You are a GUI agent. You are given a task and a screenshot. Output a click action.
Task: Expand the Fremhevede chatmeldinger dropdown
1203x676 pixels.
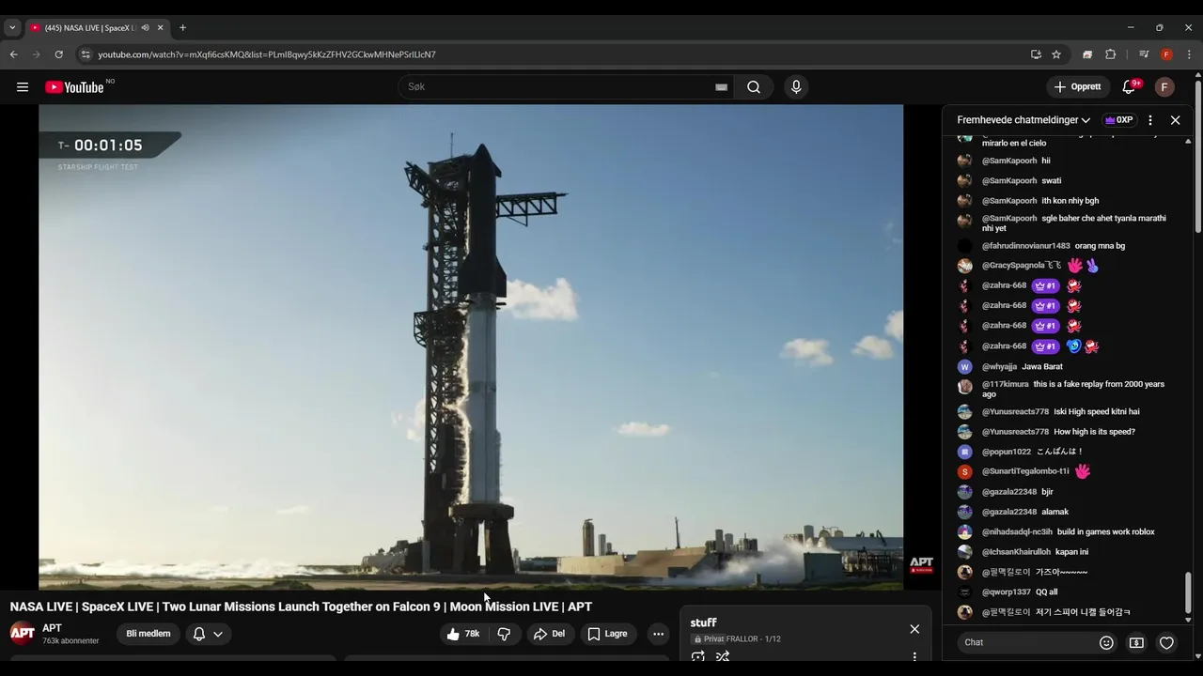(1023, 120)
